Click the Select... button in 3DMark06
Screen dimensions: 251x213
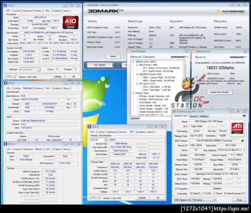tap(113, 56)
